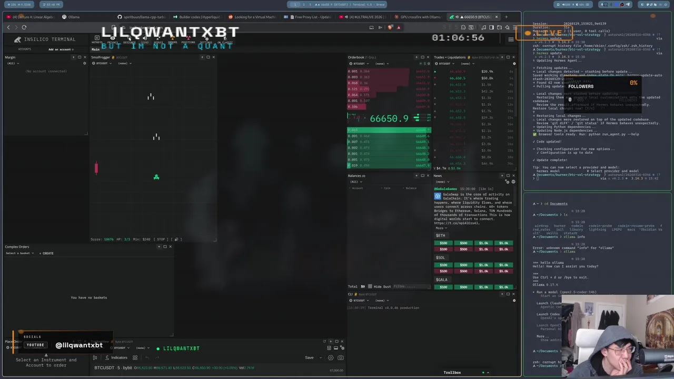Toggle the Hide Dust checkbox

(371, 286)
